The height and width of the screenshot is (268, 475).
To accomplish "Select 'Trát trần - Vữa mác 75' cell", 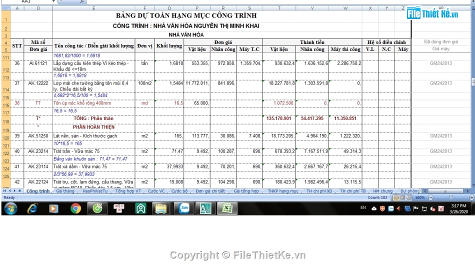I will 93,151.
